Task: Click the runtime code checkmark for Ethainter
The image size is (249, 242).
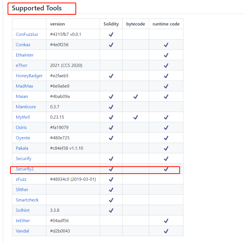Action: 166,55
